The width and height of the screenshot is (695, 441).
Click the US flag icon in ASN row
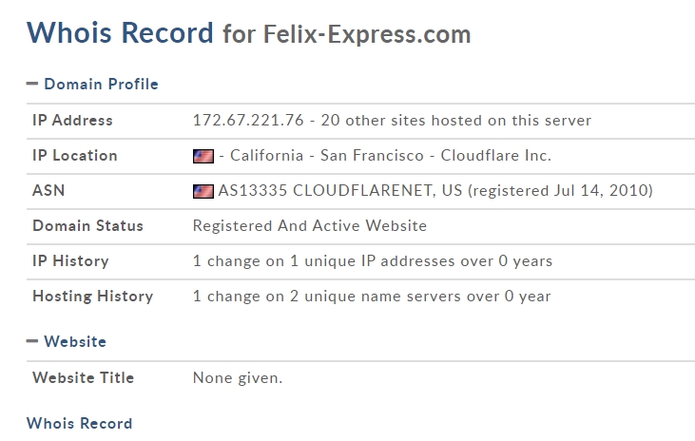203,191
